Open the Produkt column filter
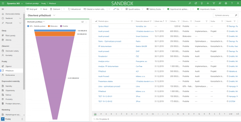Screen dimensions: 241x122 (207, 21)
